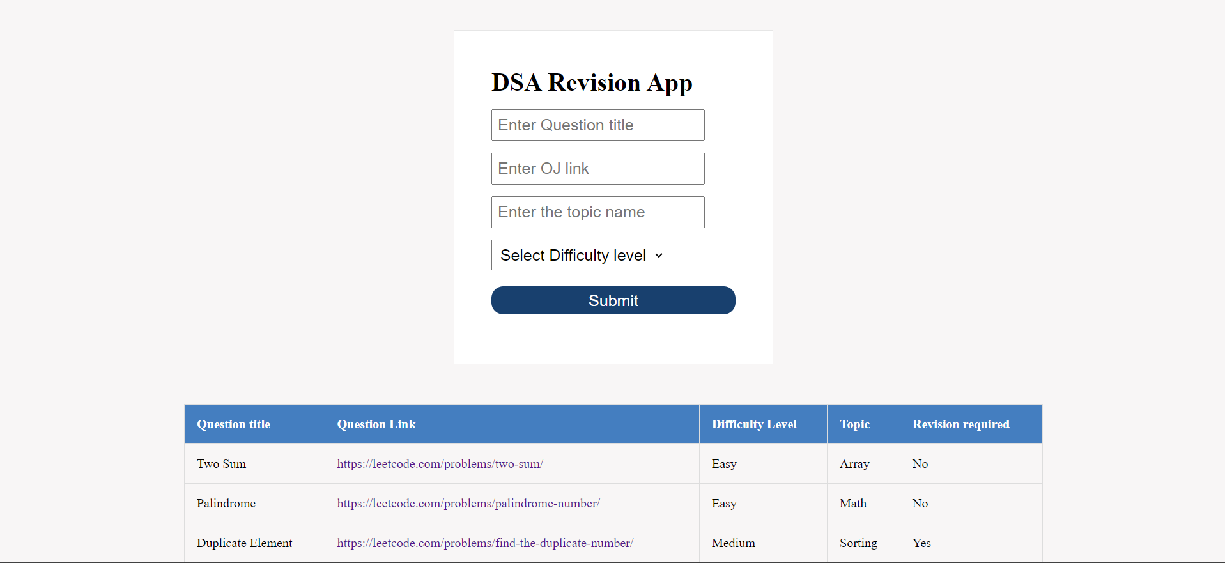Open the find-the-duplicate-number link
1225x563 pixels.
pos(485,543)
